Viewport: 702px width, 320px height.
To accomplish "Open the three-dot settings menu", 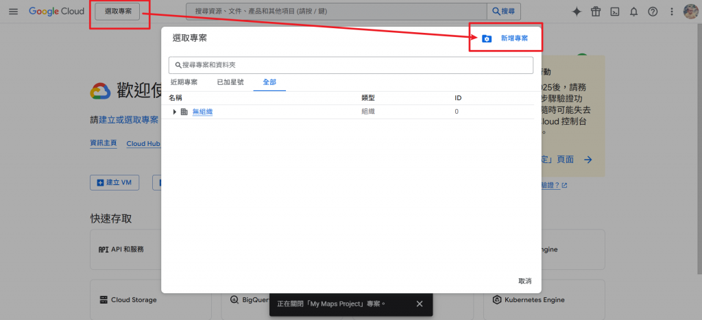I will click(671, 12).
